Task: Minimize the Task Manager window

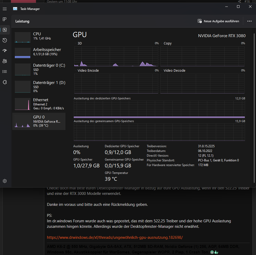Action: tap(227, 7)
